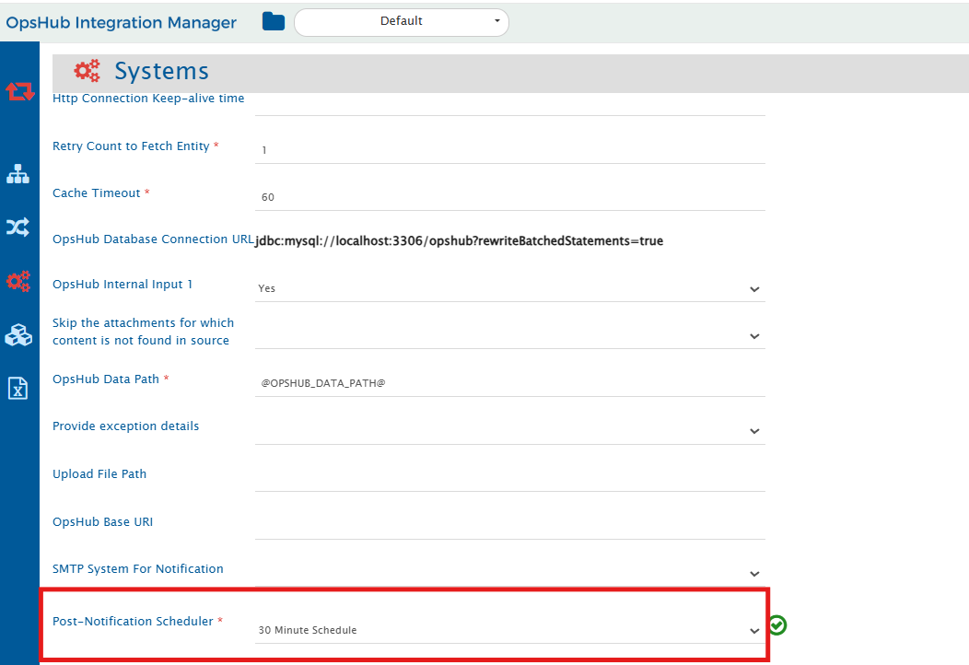Expand the Skip the attachments dropdown
This screenshot has height=665, width=969.
coord(509,335)
